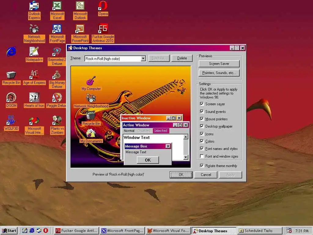Click the Delete theme button
The image size is (313, 235).
point(182,58)
